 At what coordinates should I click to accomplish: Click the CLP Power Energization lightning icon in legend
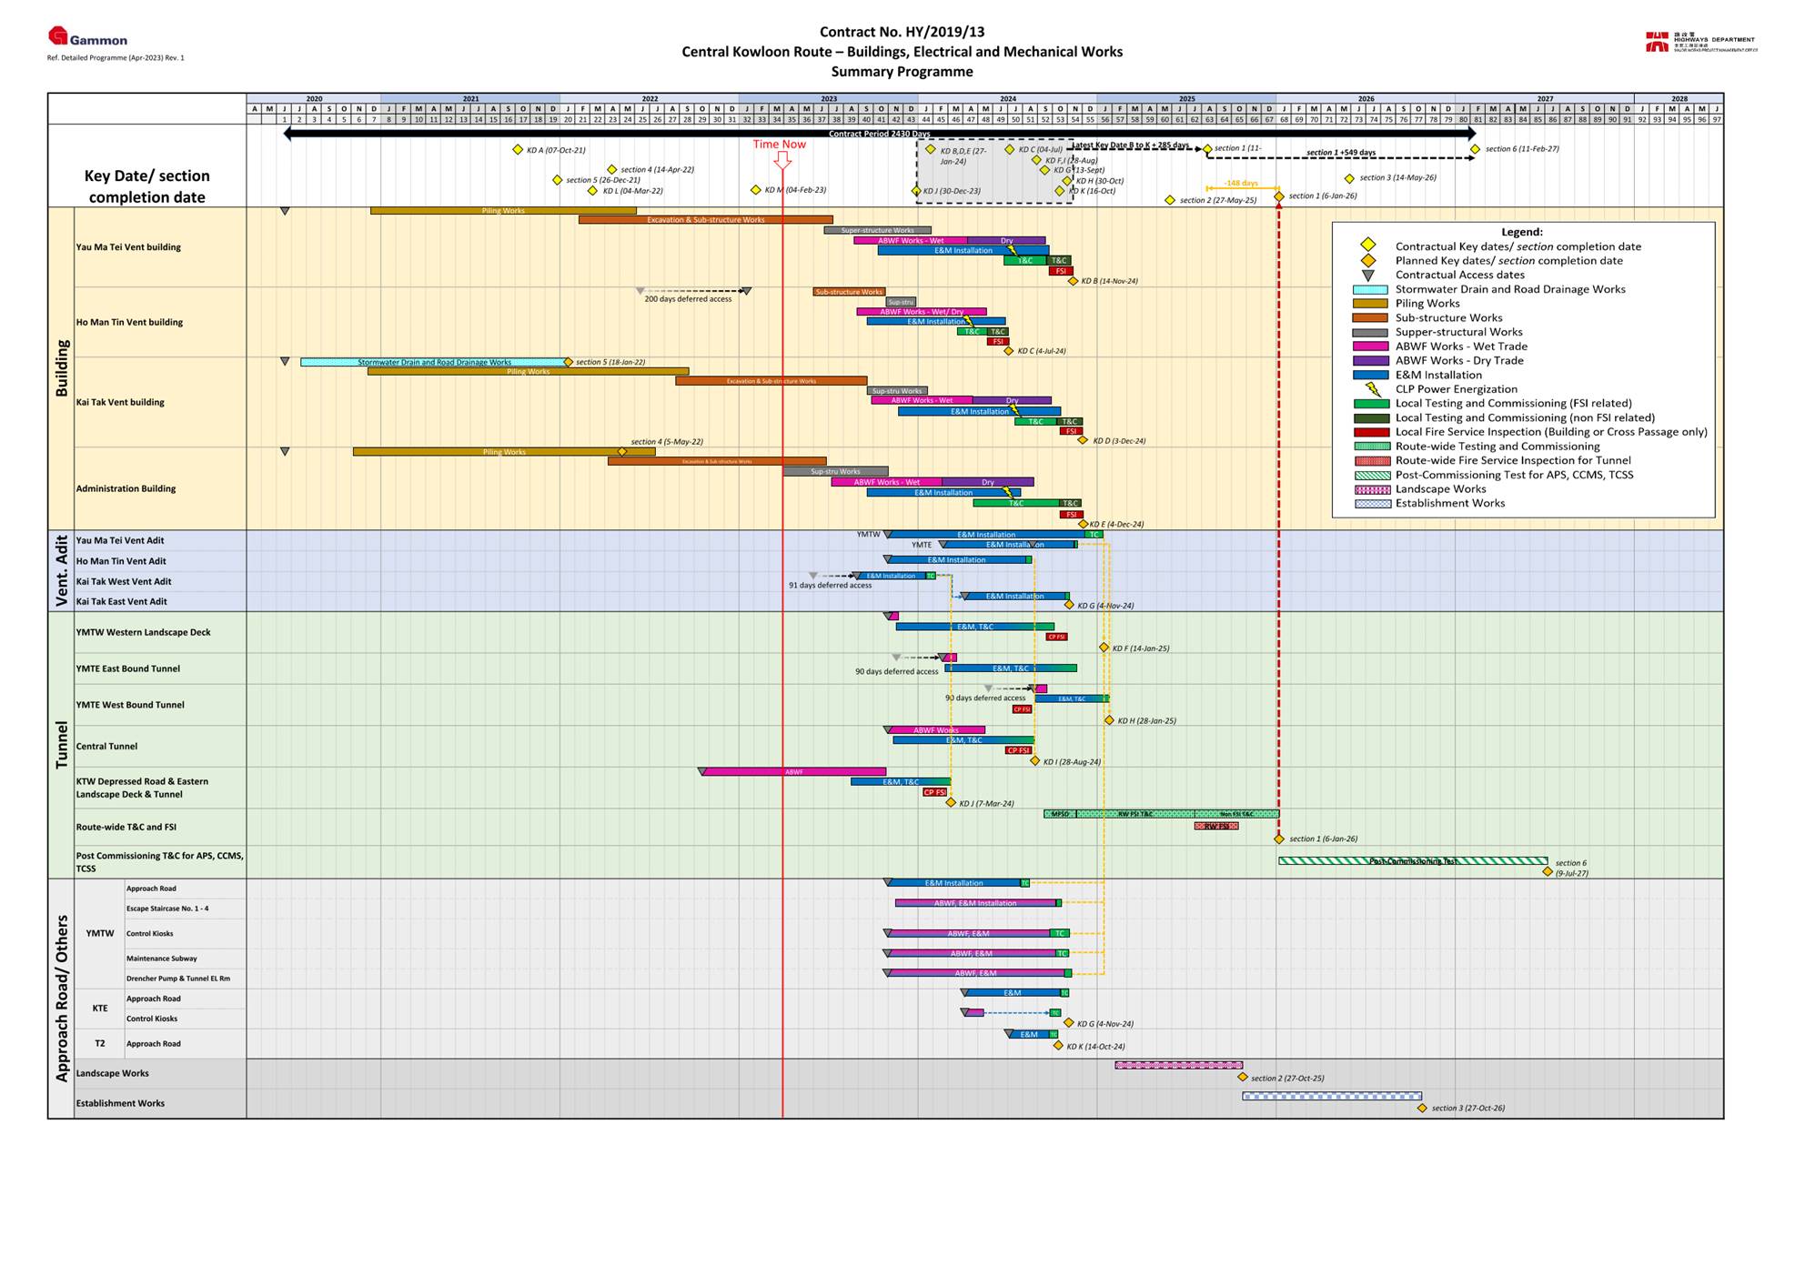click(1372, 389)
